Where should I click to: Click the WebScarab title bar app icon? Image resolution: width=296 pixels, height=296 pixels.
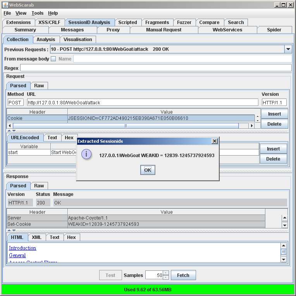[5, 5]
